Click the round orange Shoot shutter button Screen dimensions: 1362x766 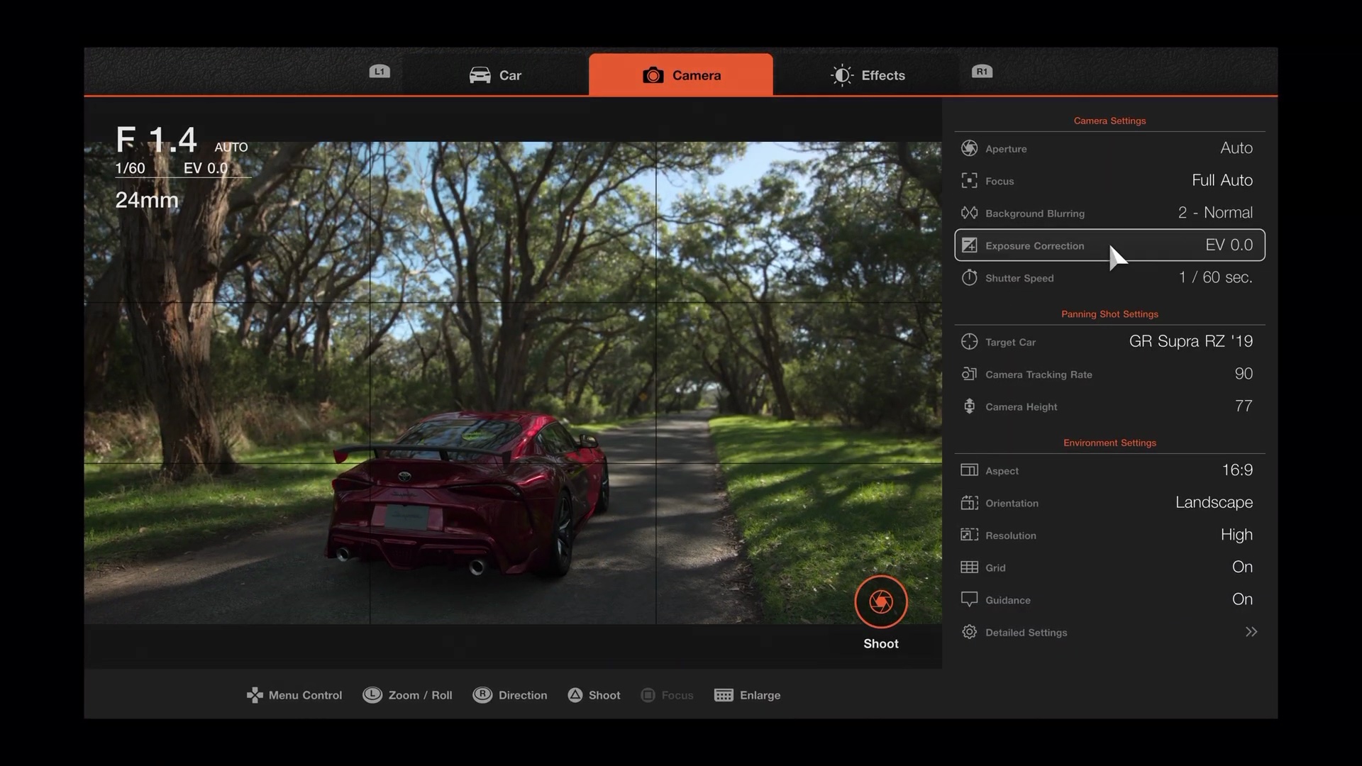coord(881,601)
